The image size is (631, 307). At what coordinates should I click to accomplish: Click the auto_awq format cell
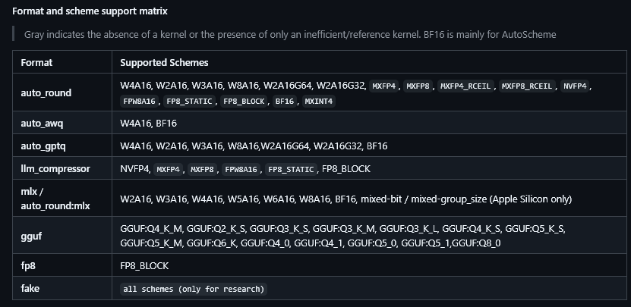[62, 123]
